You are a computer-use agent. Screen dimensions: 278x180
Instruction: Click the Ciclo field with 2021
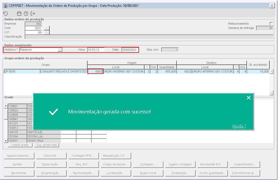(x=33, y=28)
